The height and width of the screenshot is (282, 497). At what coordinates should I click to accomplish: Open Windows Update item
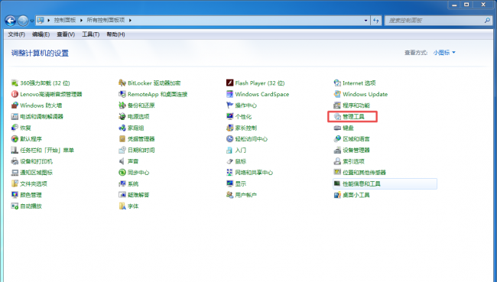click(x=361, y=94)
